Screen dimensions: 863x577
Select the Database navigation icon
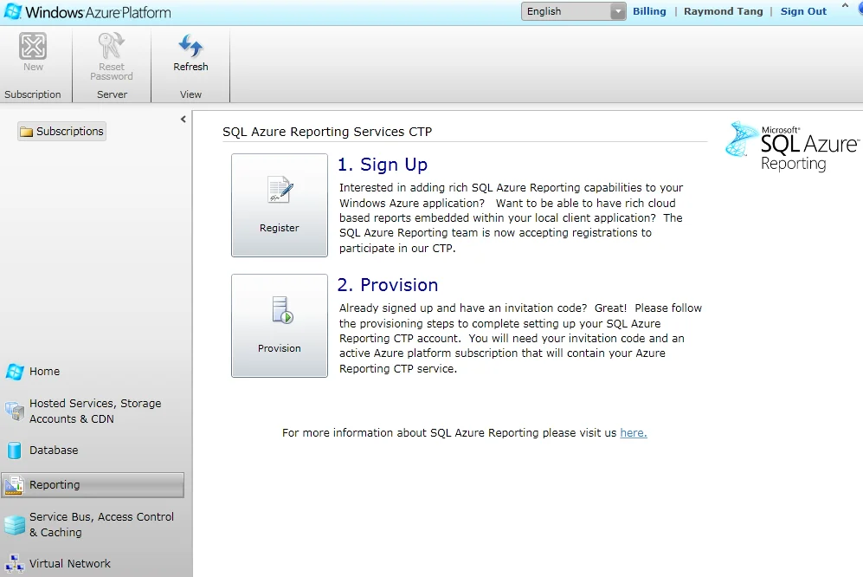click(14, 451)
